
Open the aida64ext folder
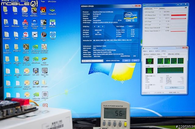[6, 36]
